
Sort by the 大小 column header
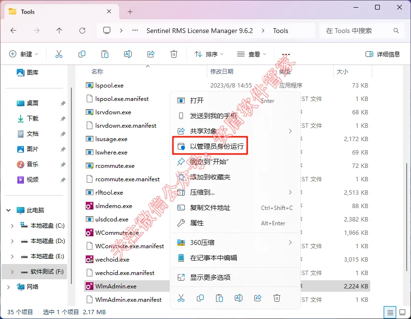(342, 71)
